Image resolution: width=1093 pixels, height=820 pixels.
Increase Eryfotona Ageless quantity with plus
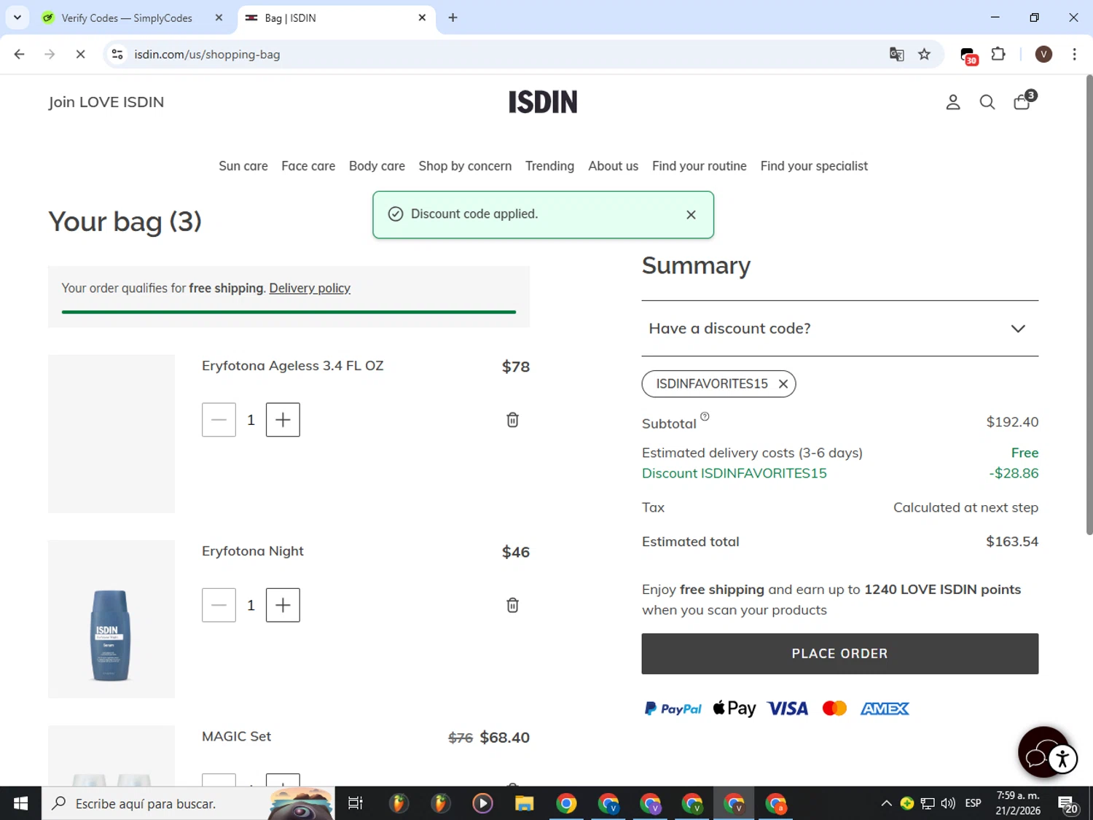tap(283, 420)
